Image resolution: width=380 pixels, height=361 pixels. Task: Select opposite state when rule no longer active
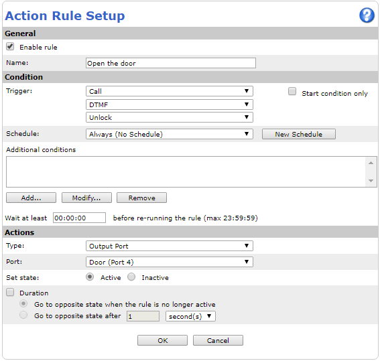(23, 303)
